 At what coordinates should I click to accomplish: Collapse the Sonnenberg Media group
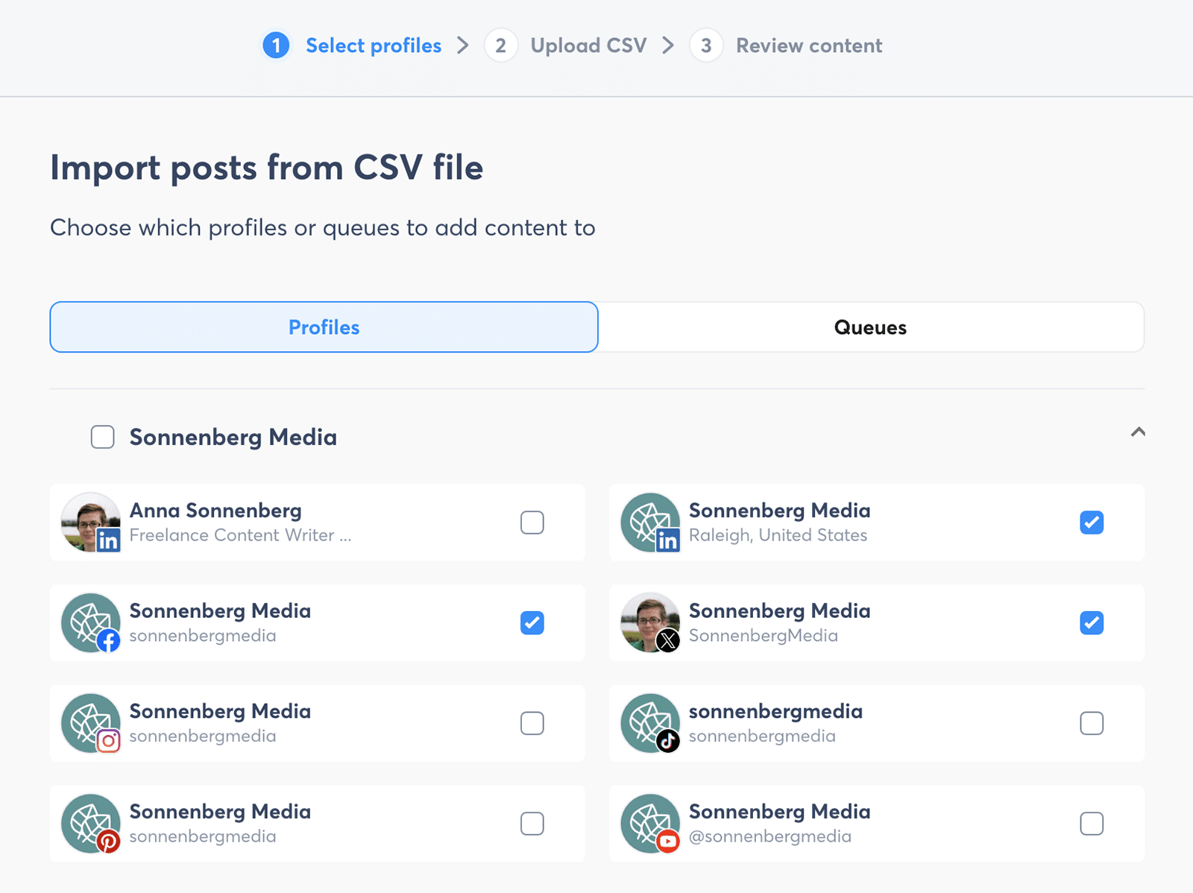coord(1138,432)
